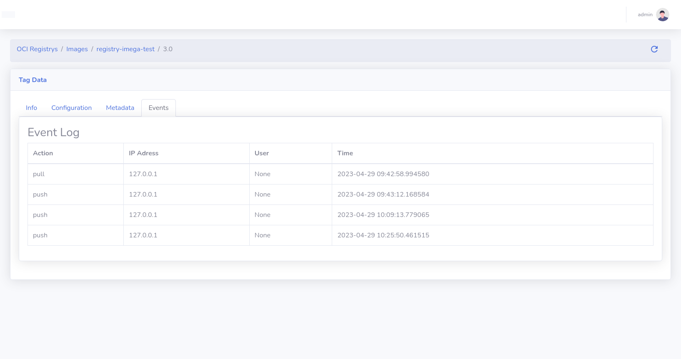Click the User column header
The image size is (681, 359).
(x=262, y=153)
